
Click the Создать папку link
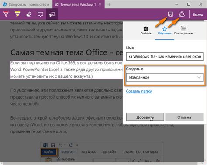[139, 91]
